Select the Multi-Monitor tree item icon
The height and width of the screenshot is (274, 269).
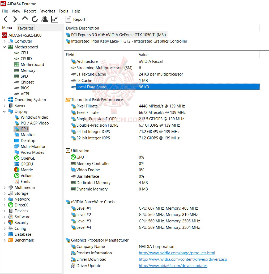(17, 146)
